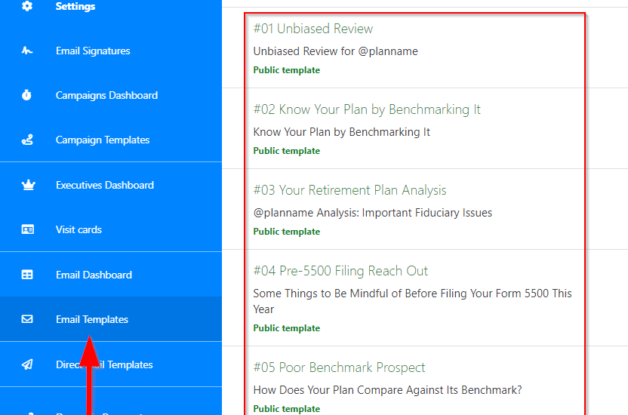Click the Campaigns Dashboard stopwatch icon
Screen dimensions: 628x415
point(27,96)
